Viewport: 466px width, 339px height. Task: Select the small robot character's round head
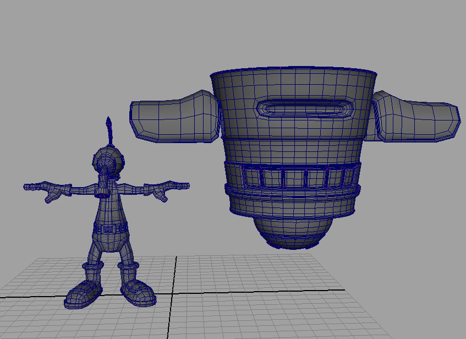click(x=108, y=162)
